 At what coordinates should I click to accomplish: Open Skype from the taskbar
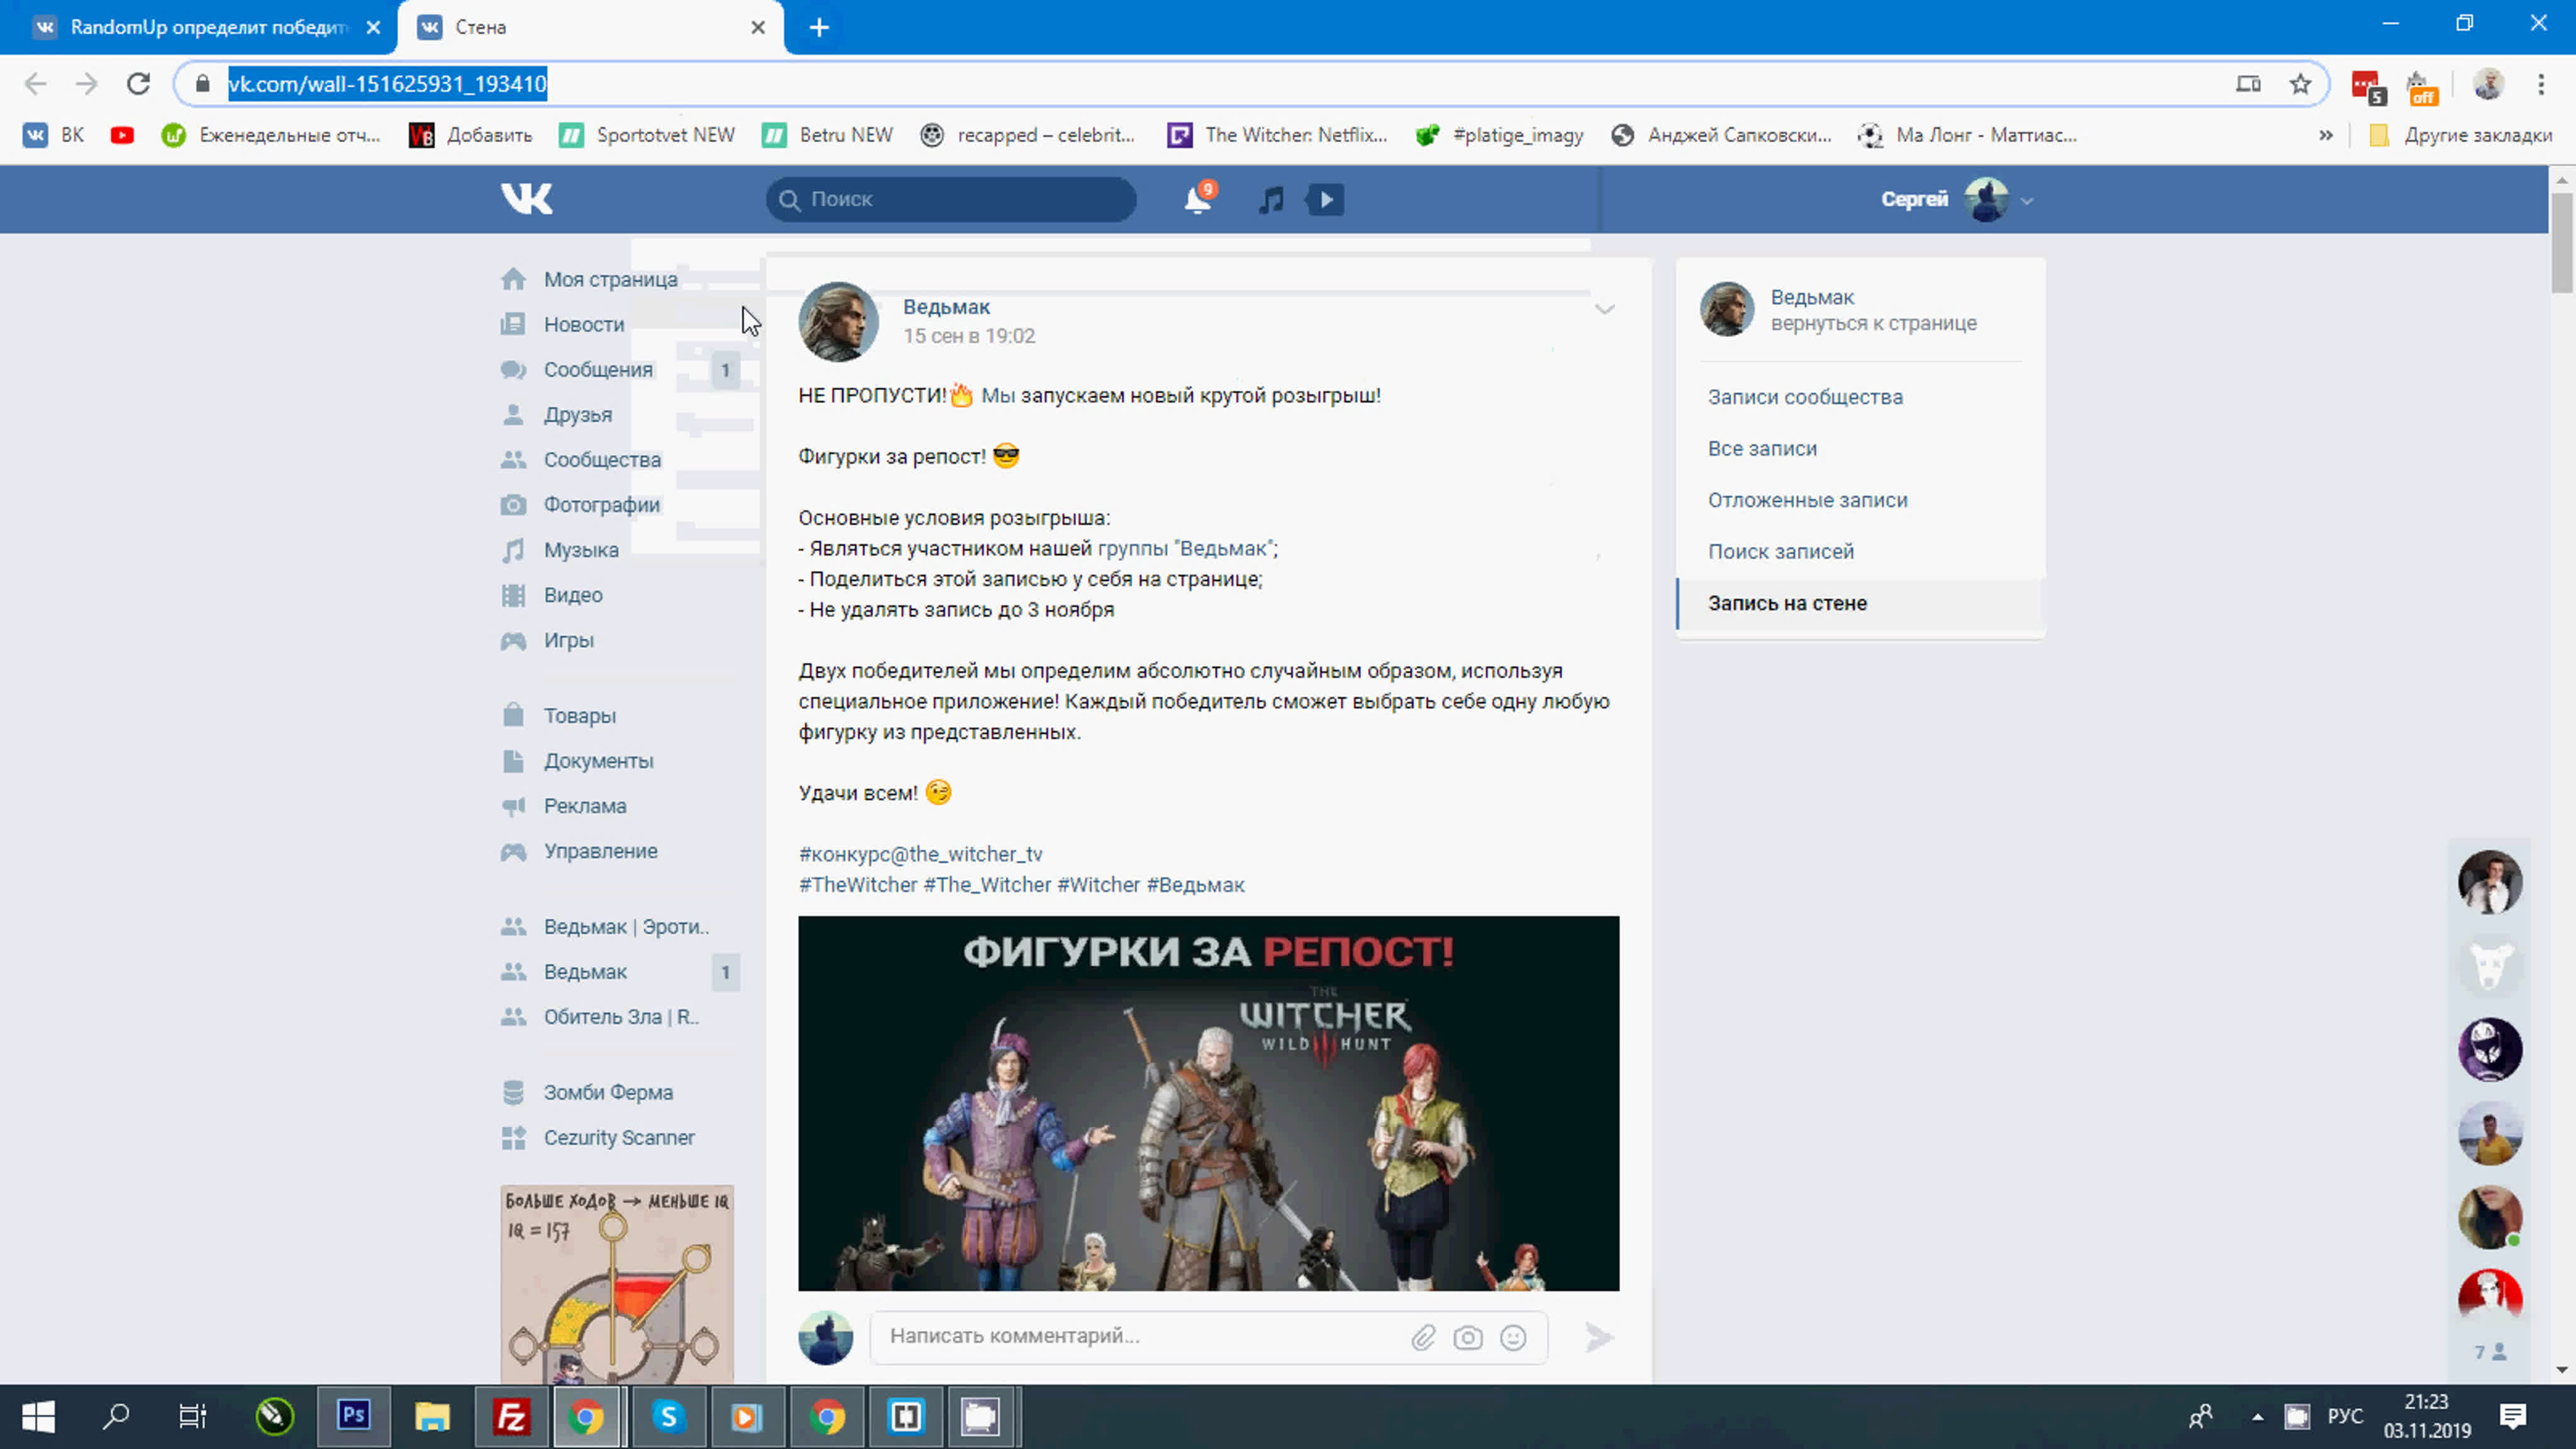668,1416
